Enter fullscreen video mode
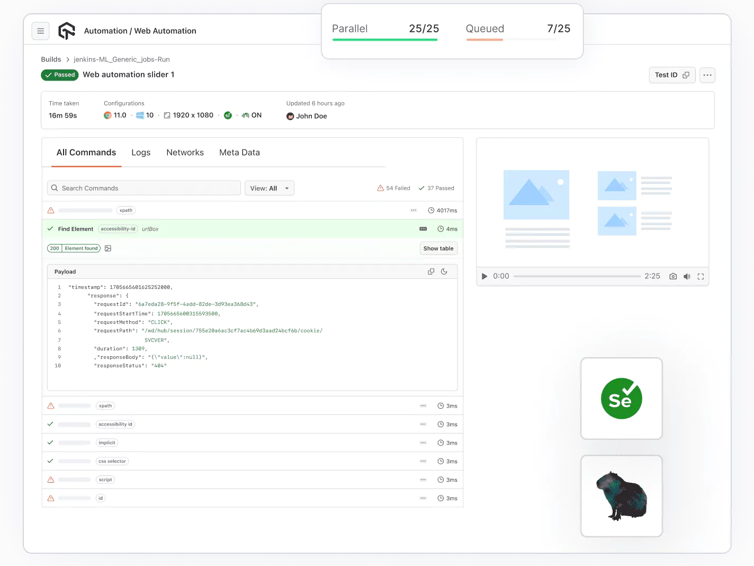 pos(701,276)
